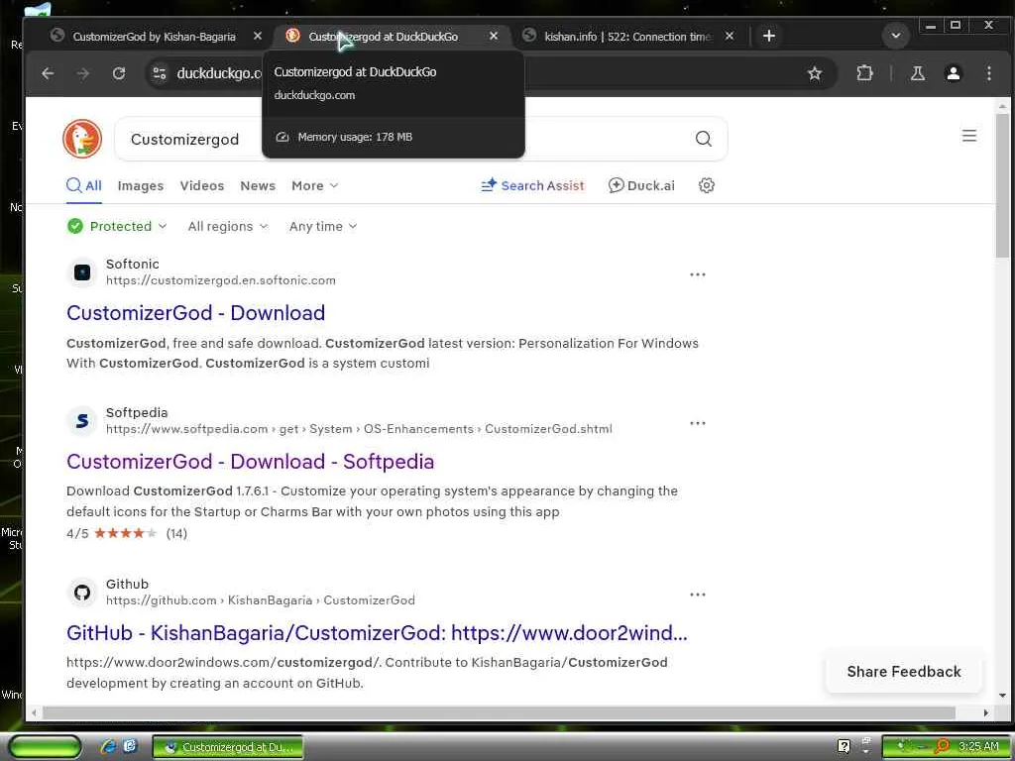Click the softpedia.com breadcrumb URL
Image resolution: width=1015 pixels, height=761 pixels.
pyautogui.click(x=359, y=429)
